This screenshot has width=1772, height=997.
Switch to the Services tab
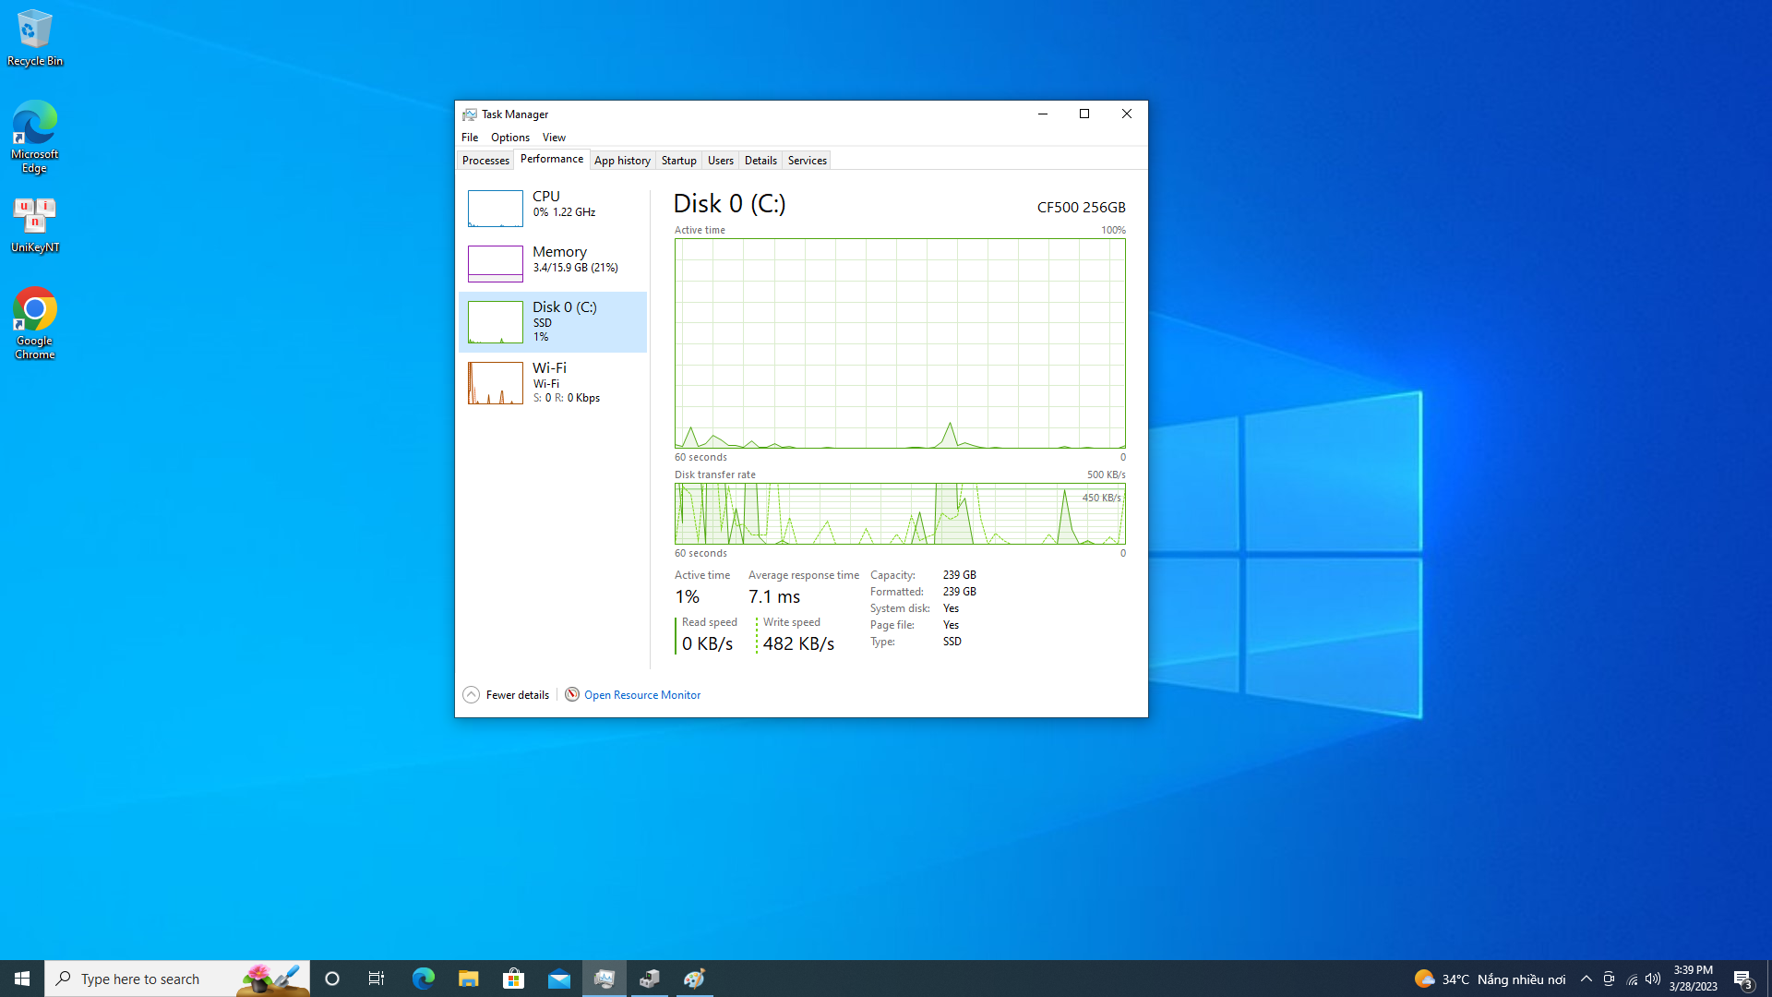807,160
